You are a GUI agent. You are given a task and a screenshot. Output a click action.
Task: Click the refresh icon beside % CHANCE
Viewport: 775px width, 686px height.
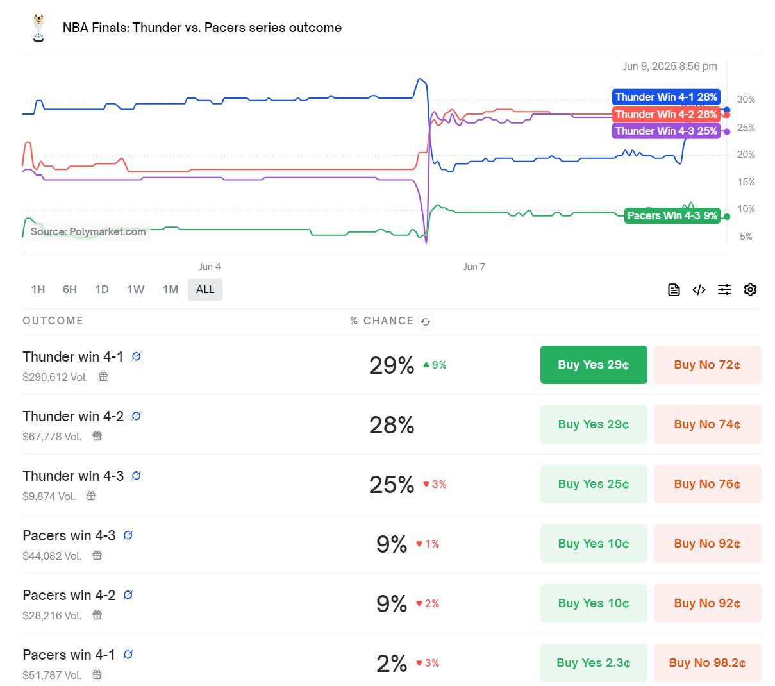point(426,322)
